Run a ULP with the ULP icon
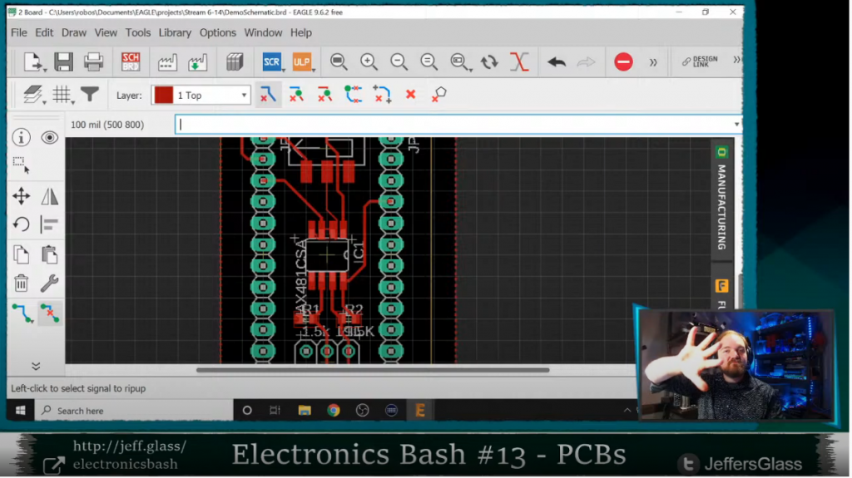The height and width of the screenshot is (478, 852). click(x=301, y=62)
